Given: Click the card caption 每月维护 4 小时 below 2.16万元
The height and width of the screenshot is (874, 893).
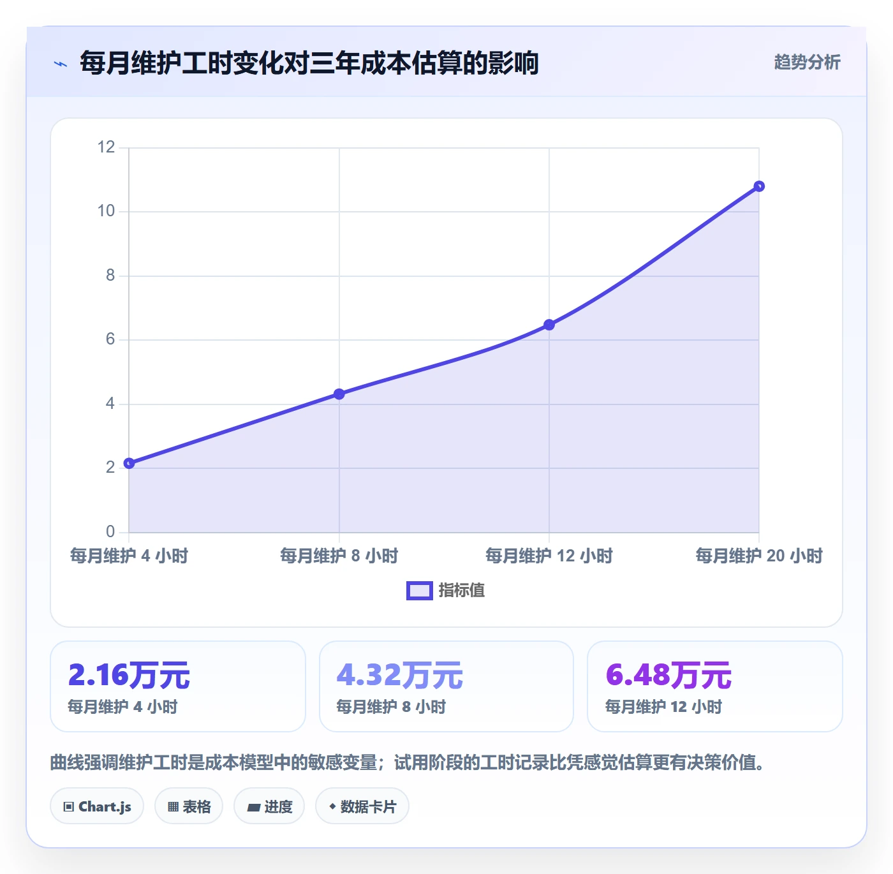Looking at the screenshot, I should (x=122, y=707).
